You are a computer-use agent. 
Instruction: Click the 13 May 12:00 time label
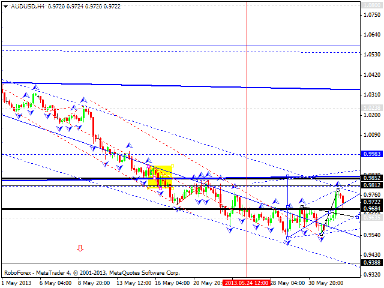pyautogui.click(x=134, y=283)
